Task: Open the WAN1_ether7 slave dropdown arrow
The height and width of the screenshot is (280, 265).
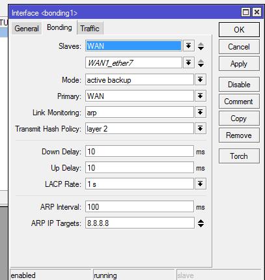Action: (x=188, y=63)
